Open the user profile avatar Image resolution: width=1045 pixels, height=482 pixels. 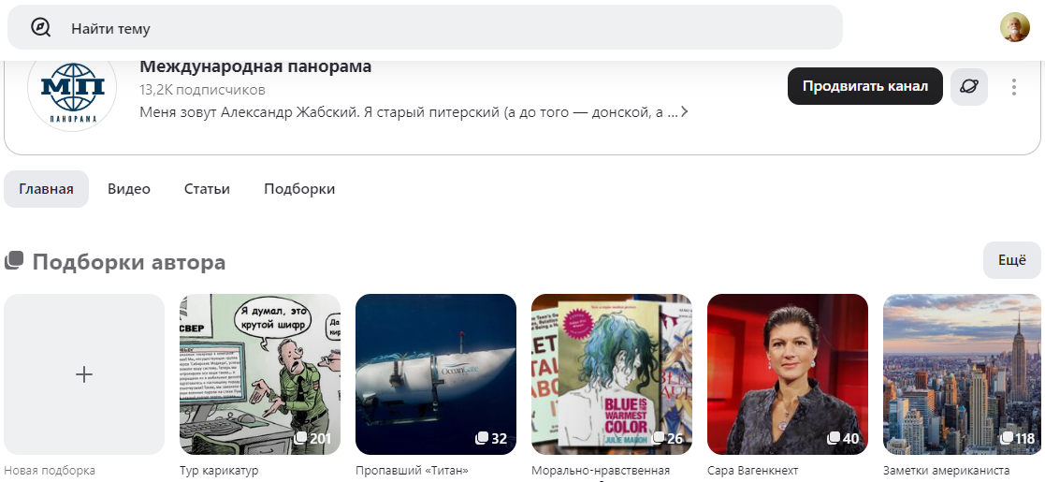pyautogui.click(x=1014, y=27)
